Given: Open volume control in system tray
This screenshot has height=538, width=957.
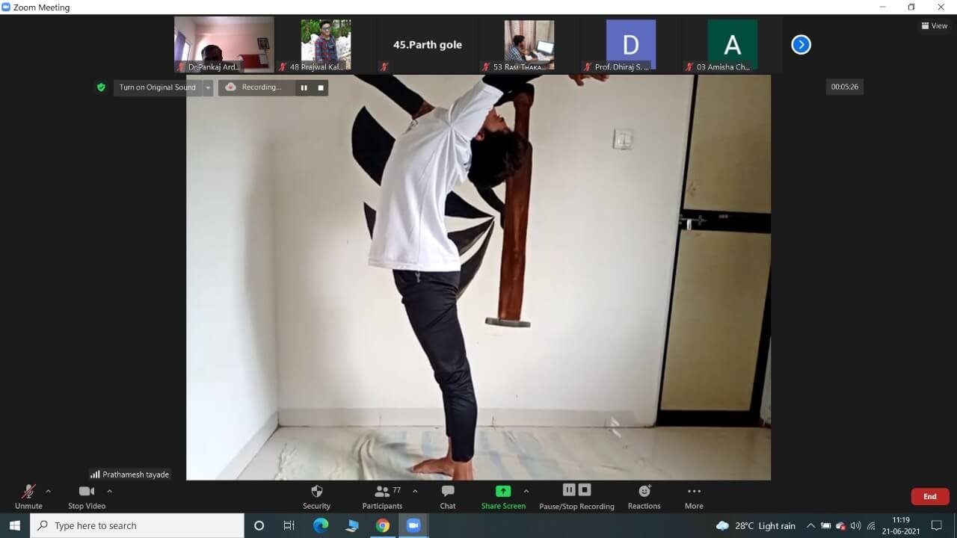Looking at the screenshot, I should pos(855,525).
